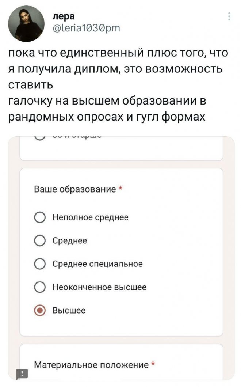Image resolution: width=241 pixels, height=387 pixels.
Task: Choose the Среднее radio button
Action: click(40, 241)
